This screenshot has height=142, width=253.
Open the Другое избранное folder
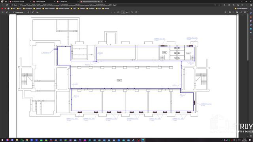coord(241,9)
